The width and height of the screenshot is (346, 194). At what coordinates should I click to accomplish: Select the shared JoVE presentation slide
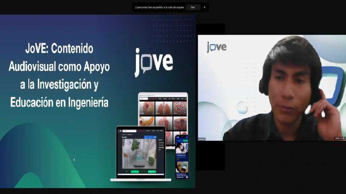(x=98, y=101)
